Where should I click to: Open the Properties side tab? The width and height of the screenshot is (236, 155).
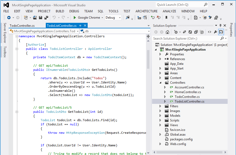231,30
